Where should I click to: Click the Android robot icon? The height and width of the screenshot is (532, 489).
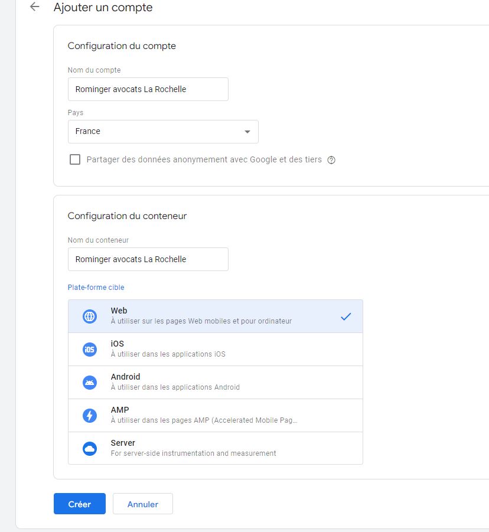pos(89,383)
